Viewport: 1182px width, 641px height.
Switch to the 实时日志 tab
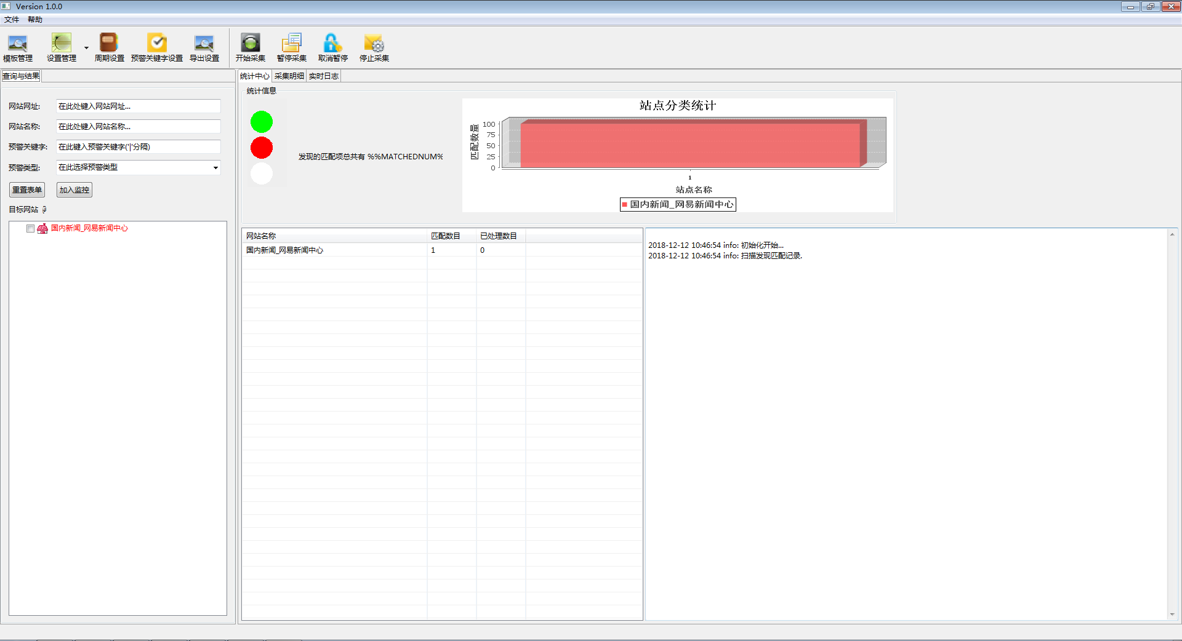tap(324, 76)
